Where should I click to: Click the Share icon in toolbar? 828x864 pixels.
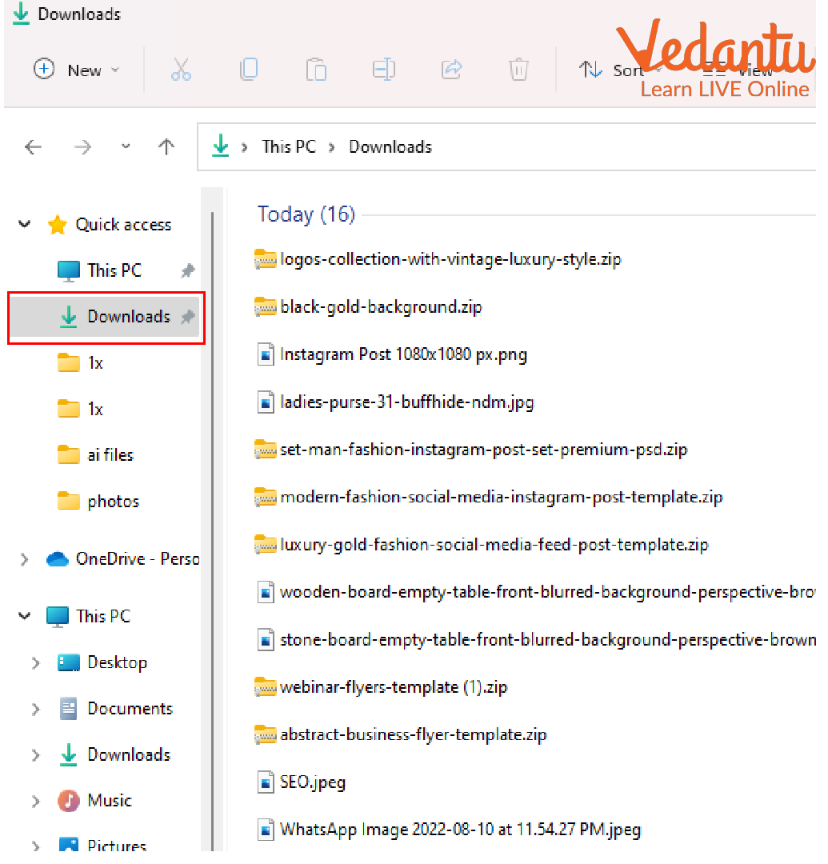point(452,70)
